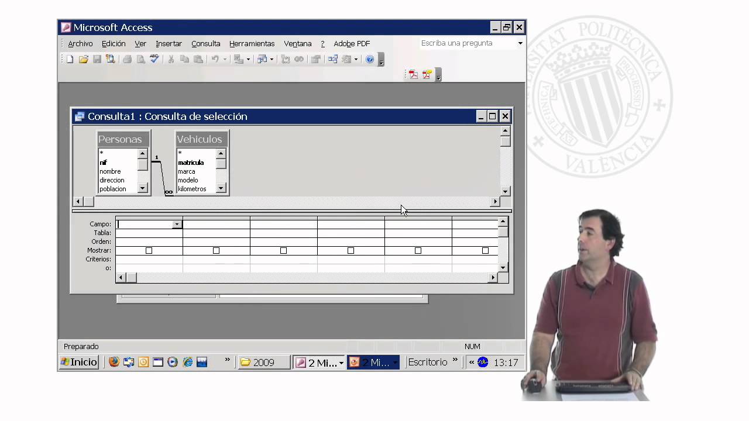The image size is (749, 421).
Task: Click Personas table title header
Action: pos(123,139)
